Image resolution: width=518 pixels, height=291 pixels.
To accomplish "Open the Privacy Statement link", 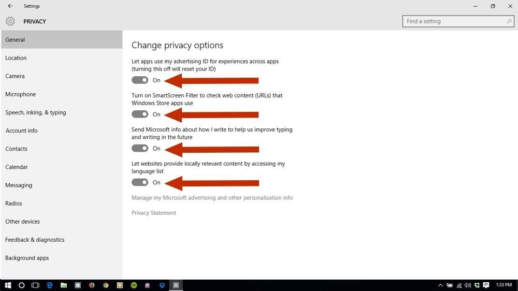I will click(x=154, y=213).
